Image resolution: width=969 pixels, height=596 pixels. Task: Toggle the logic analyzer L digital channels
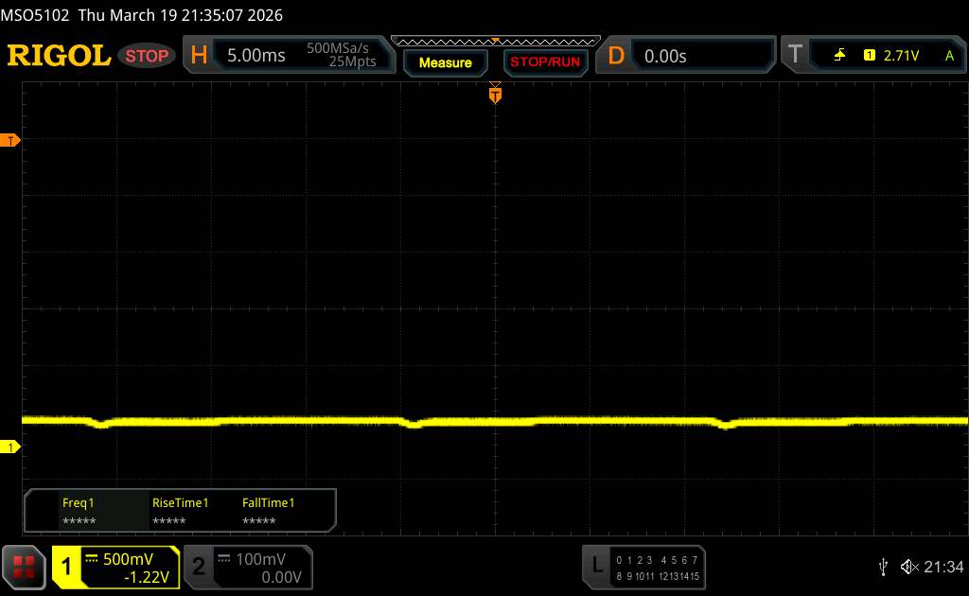[643, 567]
